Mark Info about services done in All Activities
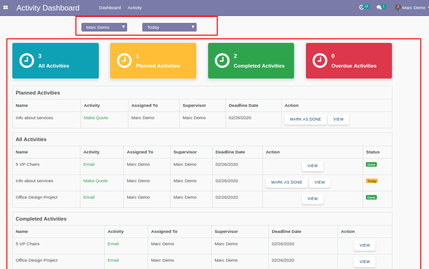This screenshot has width=429, height=269. point(287,182)
